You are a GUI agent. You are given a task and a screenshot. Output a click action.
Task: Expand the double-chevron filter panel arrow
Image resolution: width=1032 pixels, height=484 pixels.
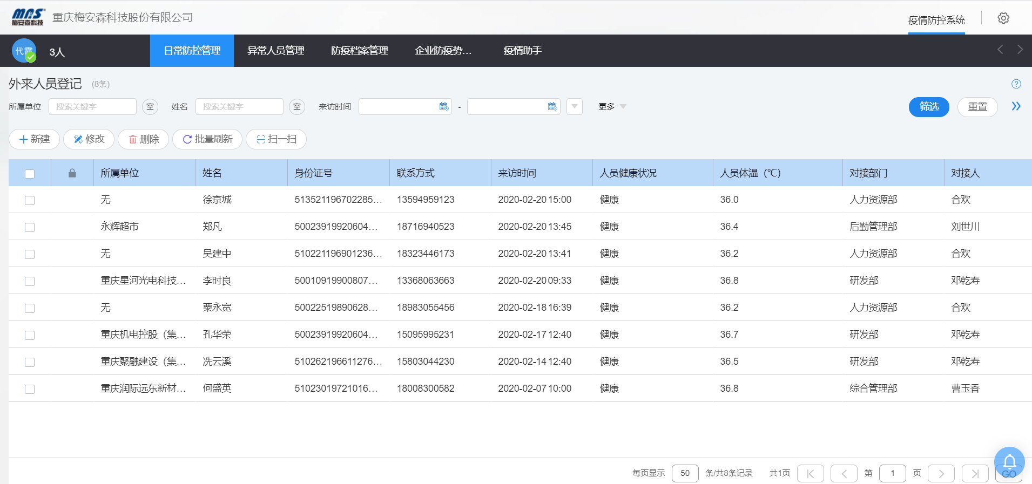(1016, 106)
